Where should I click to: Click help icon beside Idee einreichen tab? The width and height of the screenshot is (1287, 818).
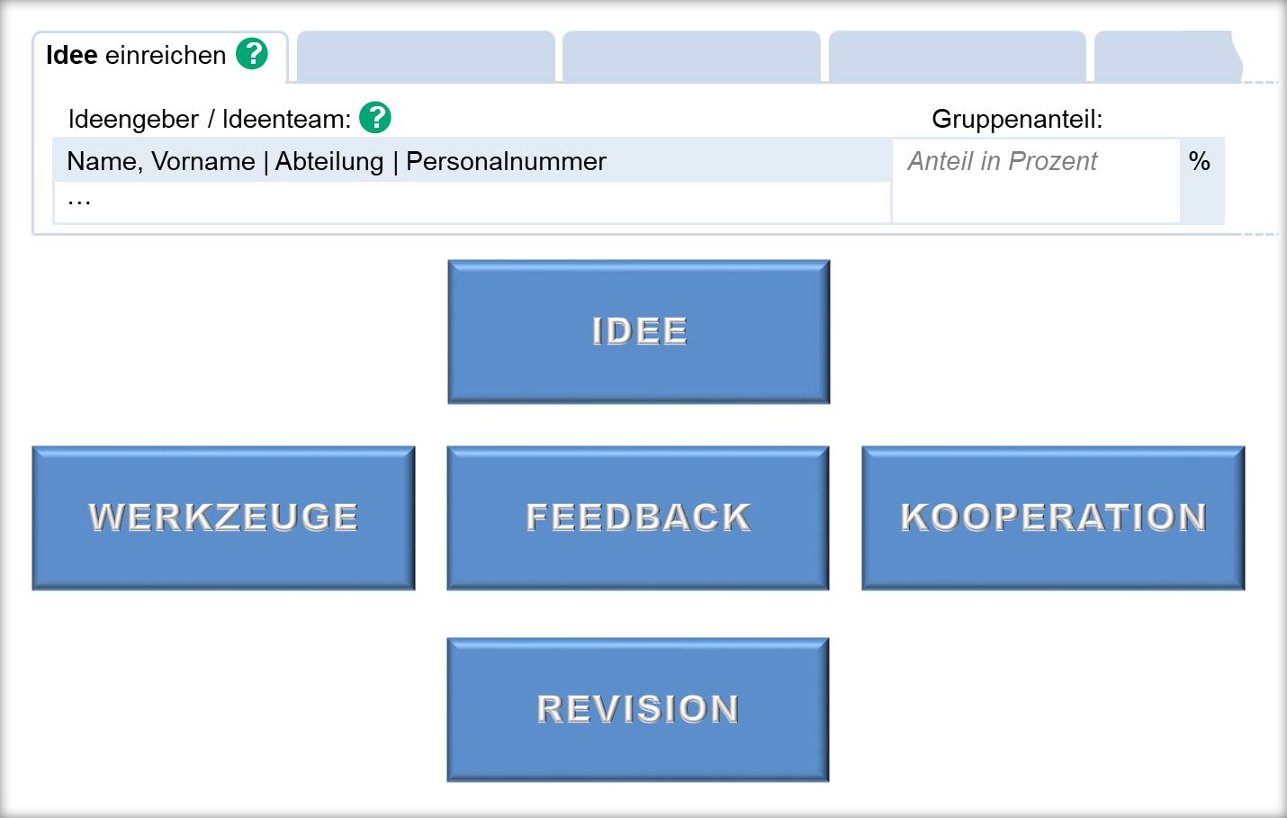(x=252, y=54)
